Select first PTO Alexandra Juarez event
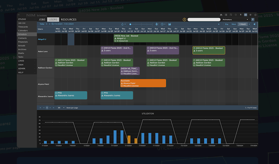Viewport: 279px width, 164px height. (x=71, y=95)
